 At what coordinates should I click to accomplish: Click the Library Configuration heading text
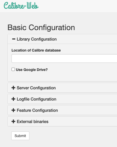(x=37, y=39)
